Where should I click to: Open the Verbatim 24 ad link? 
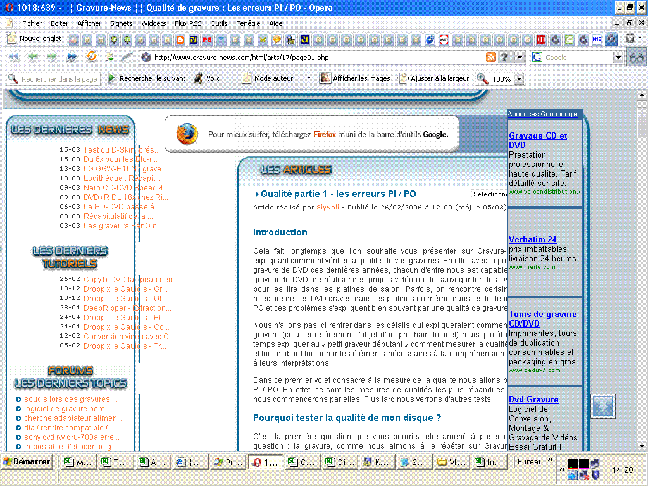[x=532, y=239]
